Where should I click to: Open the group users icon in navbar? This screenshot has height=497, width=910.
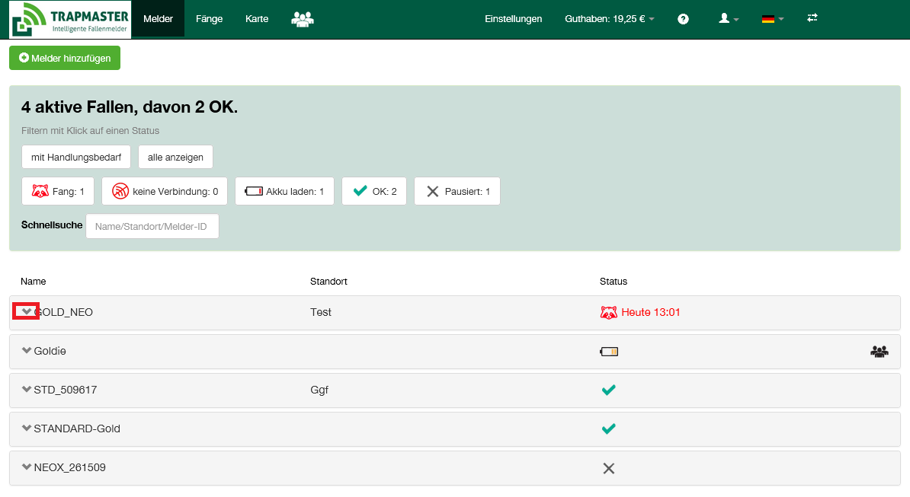[303, 19]
